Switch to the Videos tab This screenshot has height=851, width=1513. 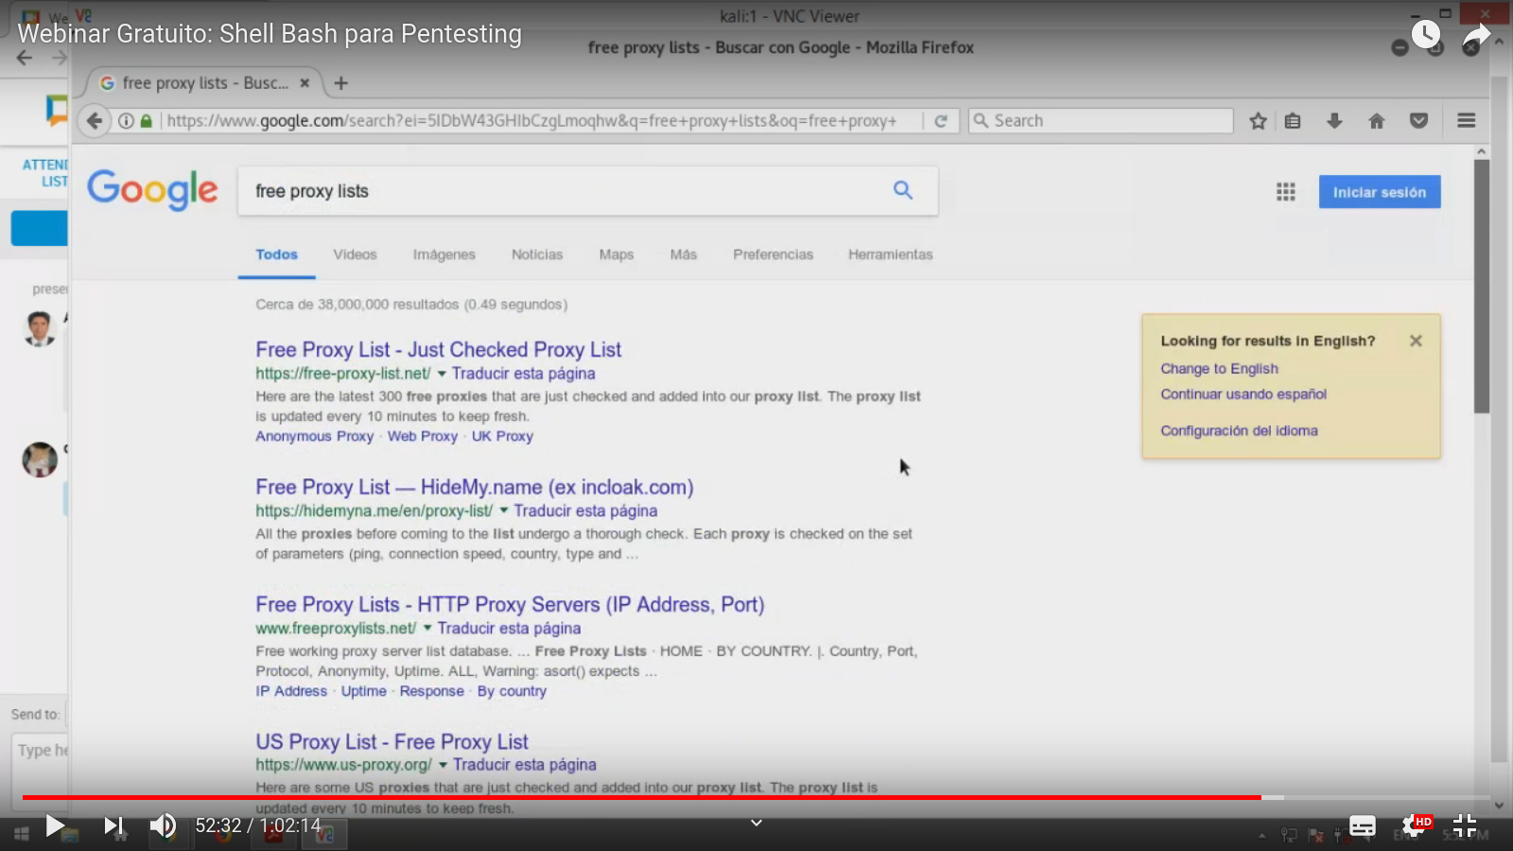click(x=355, y=254)
